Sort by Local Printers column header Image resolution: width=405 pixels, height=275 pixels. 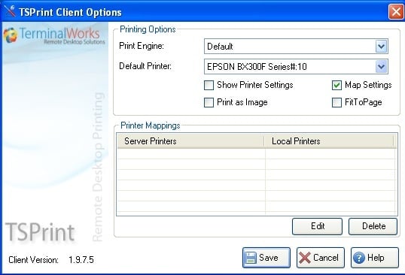330,141
